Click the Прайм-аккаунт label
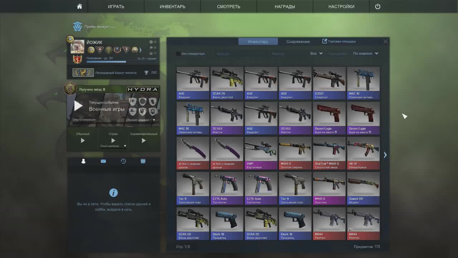458x258 pixels. (97, 27)
